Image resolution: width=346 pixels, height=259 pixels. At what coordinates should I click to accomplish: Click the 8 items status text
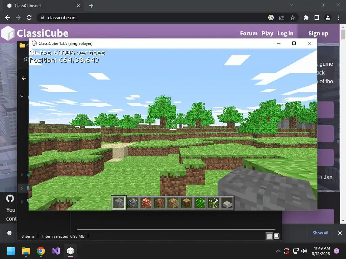pyautogui.click(x=28, y=236)
